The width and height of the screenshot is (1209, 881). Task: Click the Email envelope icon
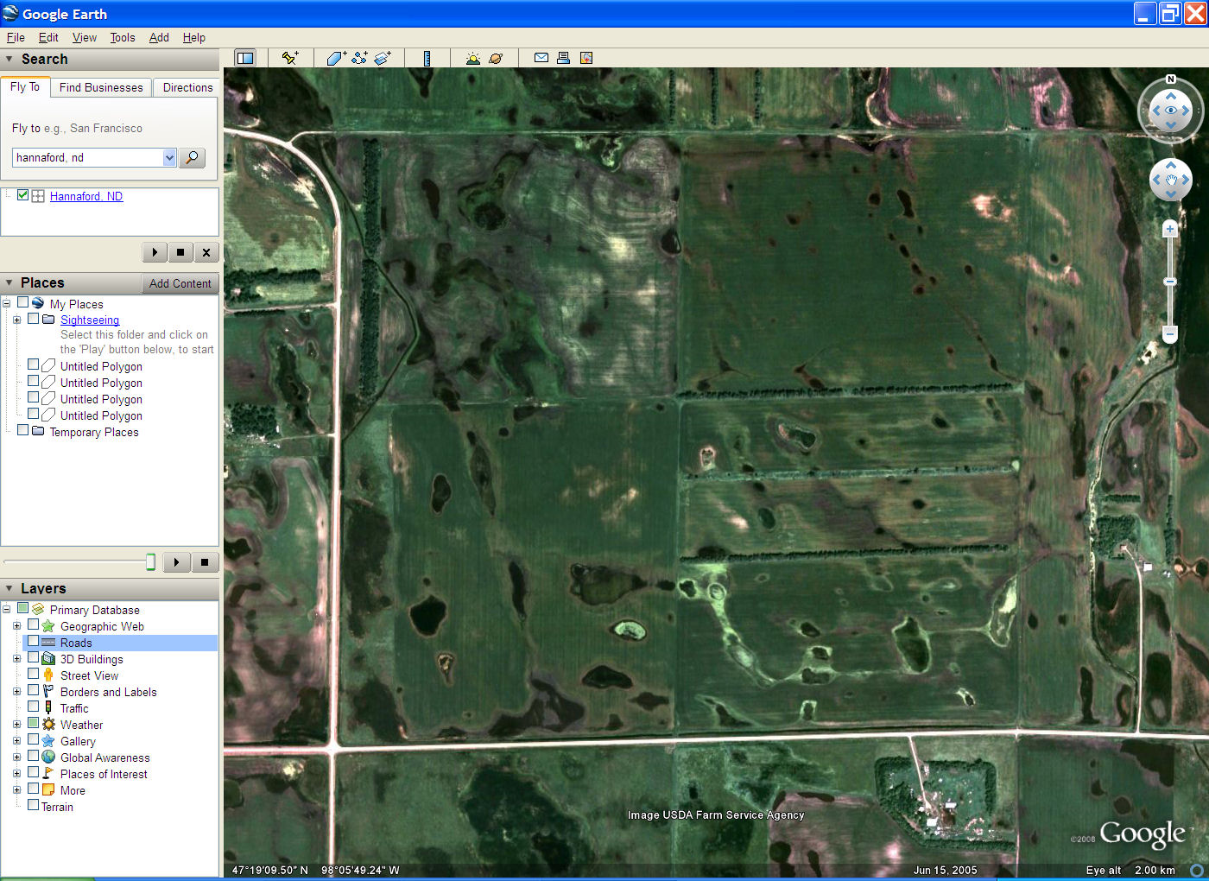541,58
